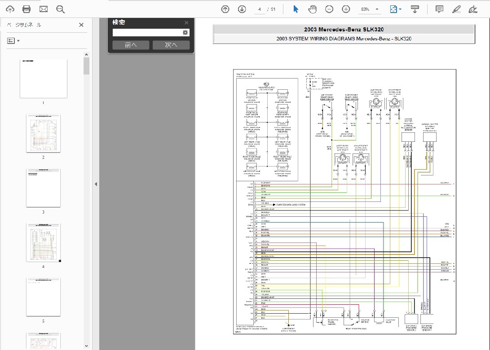Zoom out with the minus button

[329, 9]
